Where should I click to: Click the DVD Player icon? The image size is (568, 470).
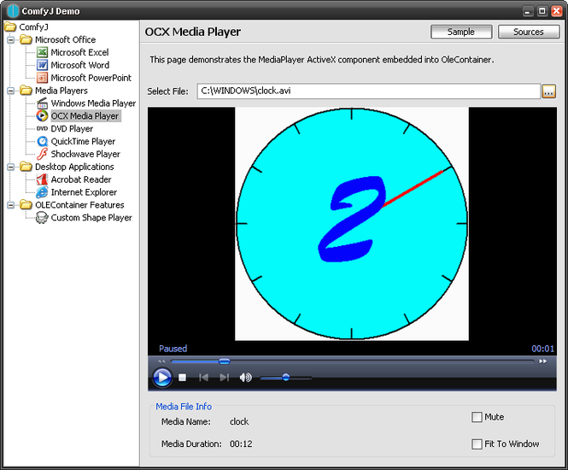[x=43, y=129]
